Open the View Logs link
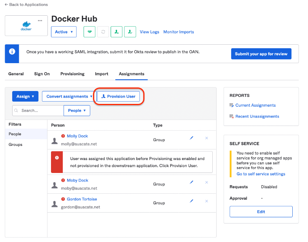This screenshot has height=242, width=308. point(149,32)
